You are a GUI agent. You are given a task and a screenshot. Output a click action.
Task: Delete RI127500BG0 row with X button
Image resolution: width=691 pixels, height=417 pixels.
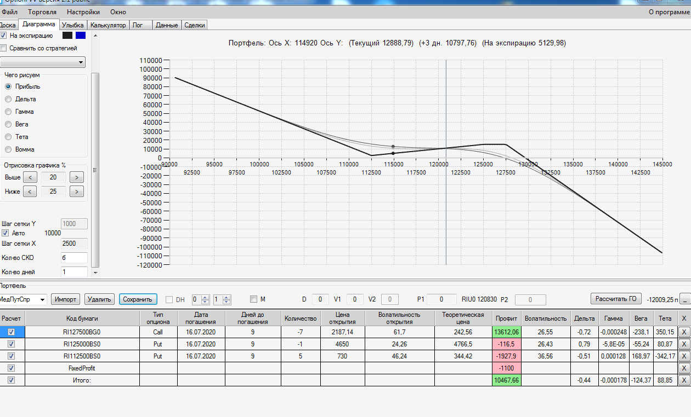point(683,332)
